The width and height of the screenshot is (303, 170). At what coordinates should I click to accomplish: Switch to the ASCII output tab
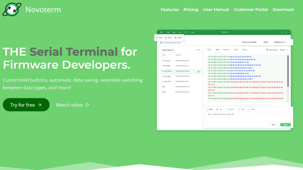pyautogui.click(x=209, y=50)
